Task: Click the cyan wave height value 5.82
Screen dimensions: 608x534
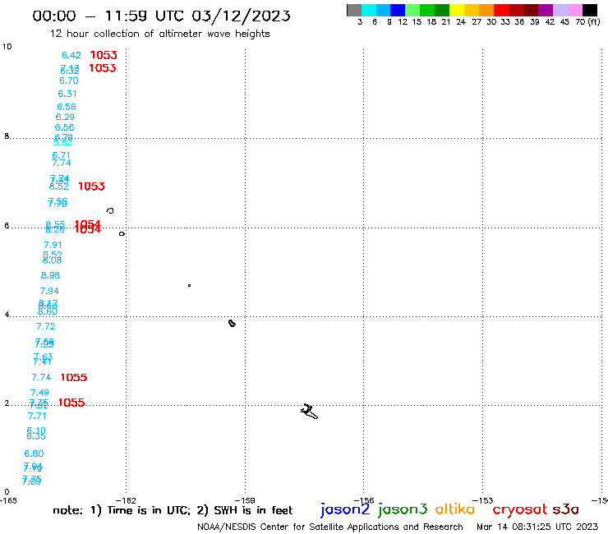Action: [x=62, y=143]
